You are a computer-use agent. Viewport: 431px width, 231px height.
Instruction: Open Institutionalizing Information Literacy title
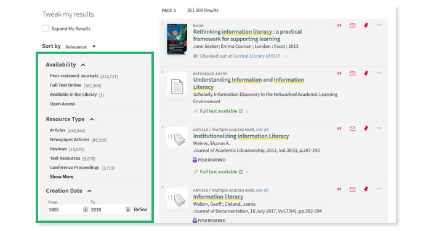point(241,136)
